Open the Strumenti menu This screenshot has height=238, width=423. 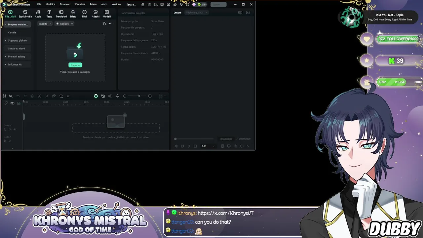(x=65, y=4)
